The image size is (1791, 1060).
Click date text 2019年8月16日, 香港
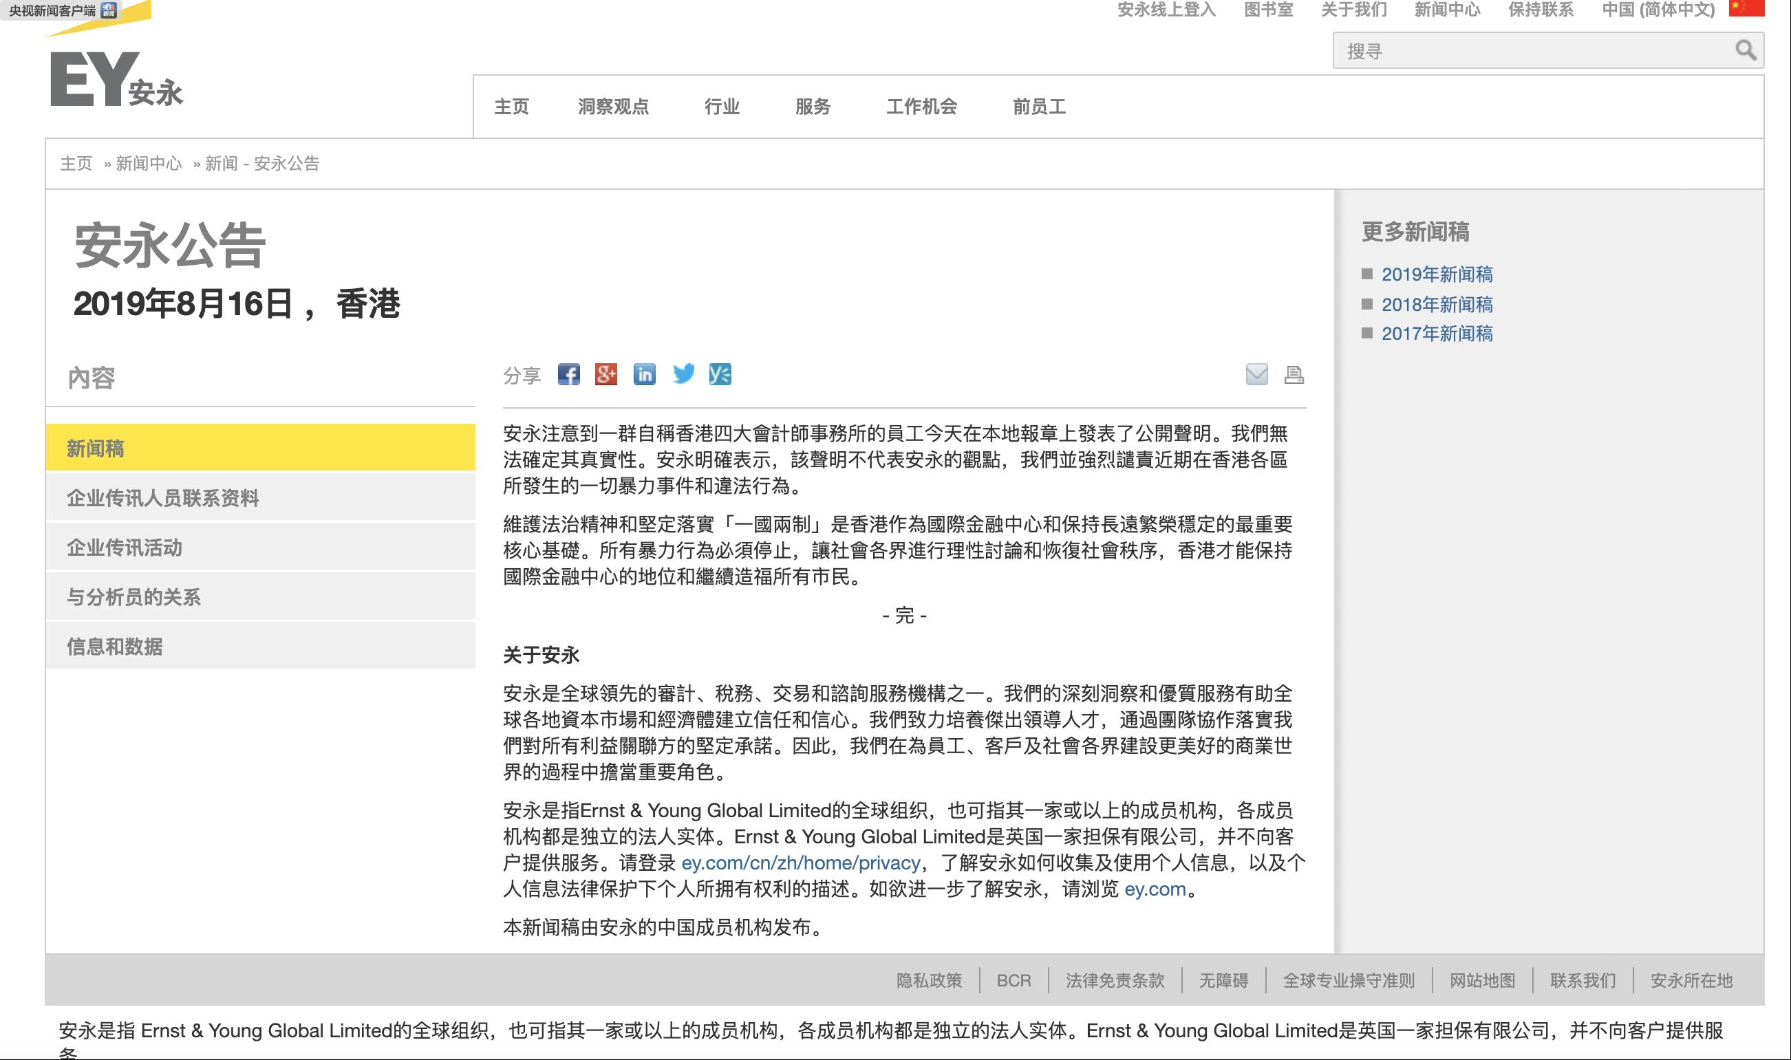pos(237,303)
